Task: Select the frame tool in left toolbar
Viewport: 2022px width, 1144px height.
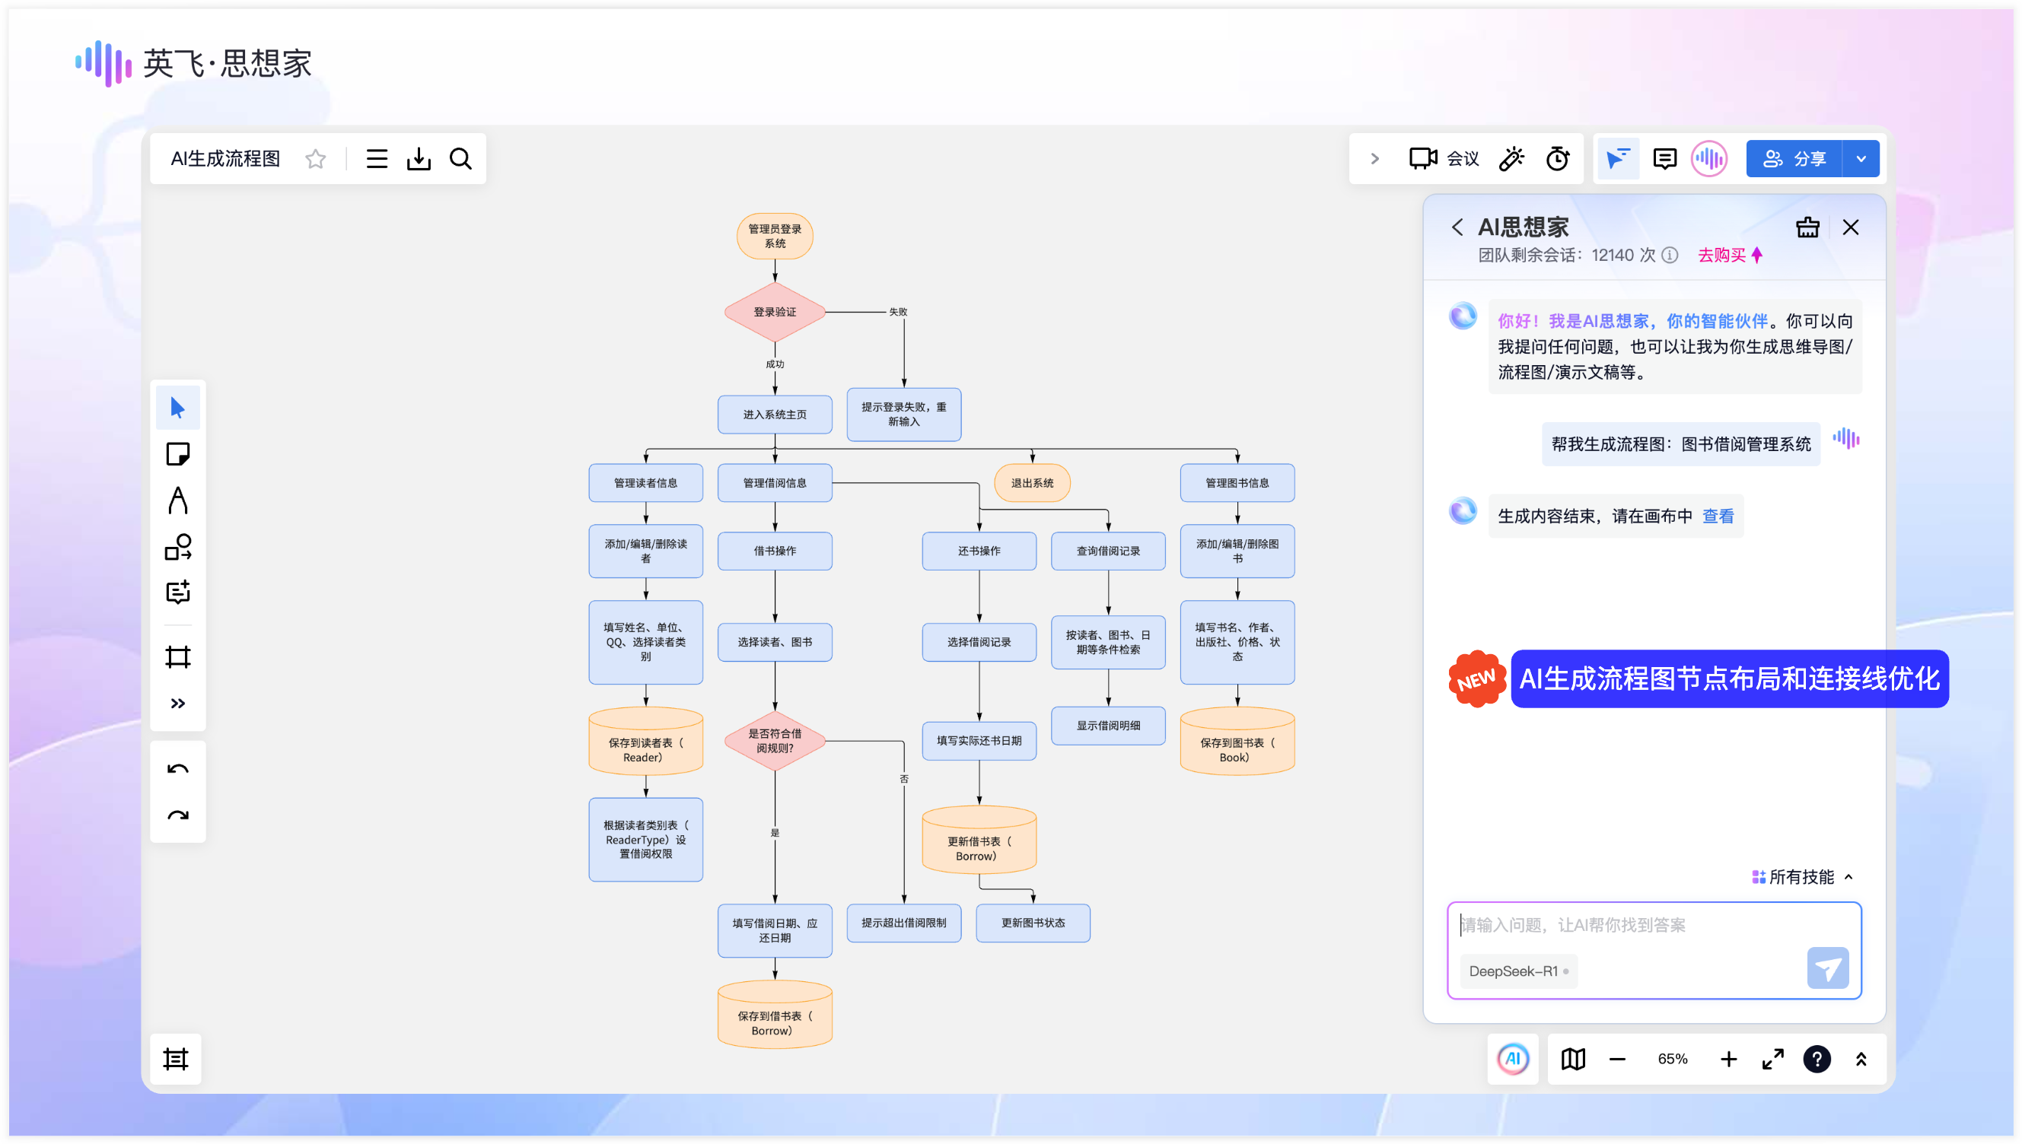Action: coord(177,657)
